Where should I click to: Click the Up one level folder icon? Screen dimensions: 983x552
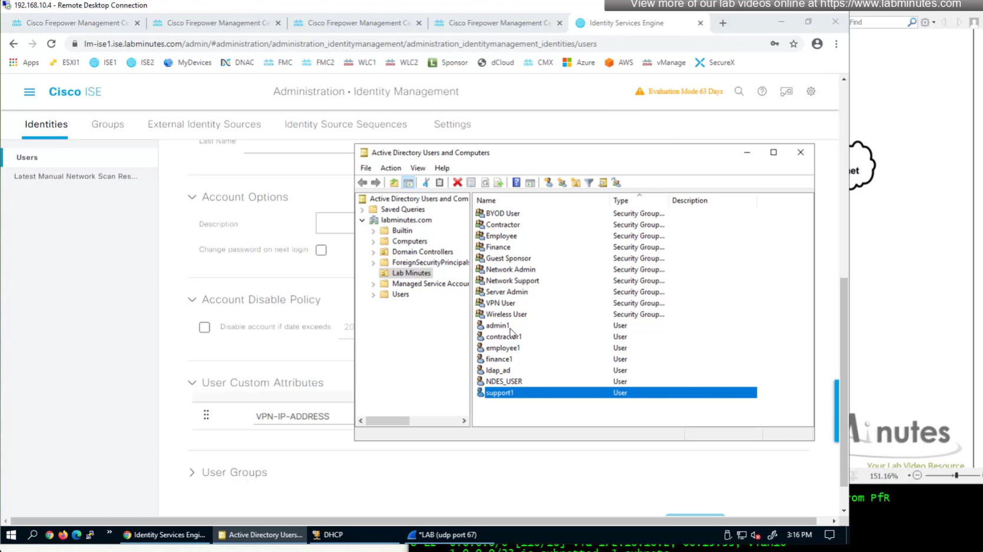pyautogui.click(x=393, y=182)
